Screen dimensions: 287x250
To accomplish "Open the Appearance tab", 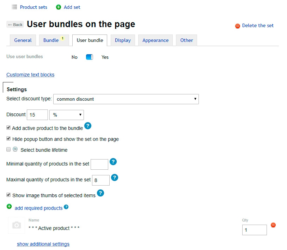I will pos(155,40).
